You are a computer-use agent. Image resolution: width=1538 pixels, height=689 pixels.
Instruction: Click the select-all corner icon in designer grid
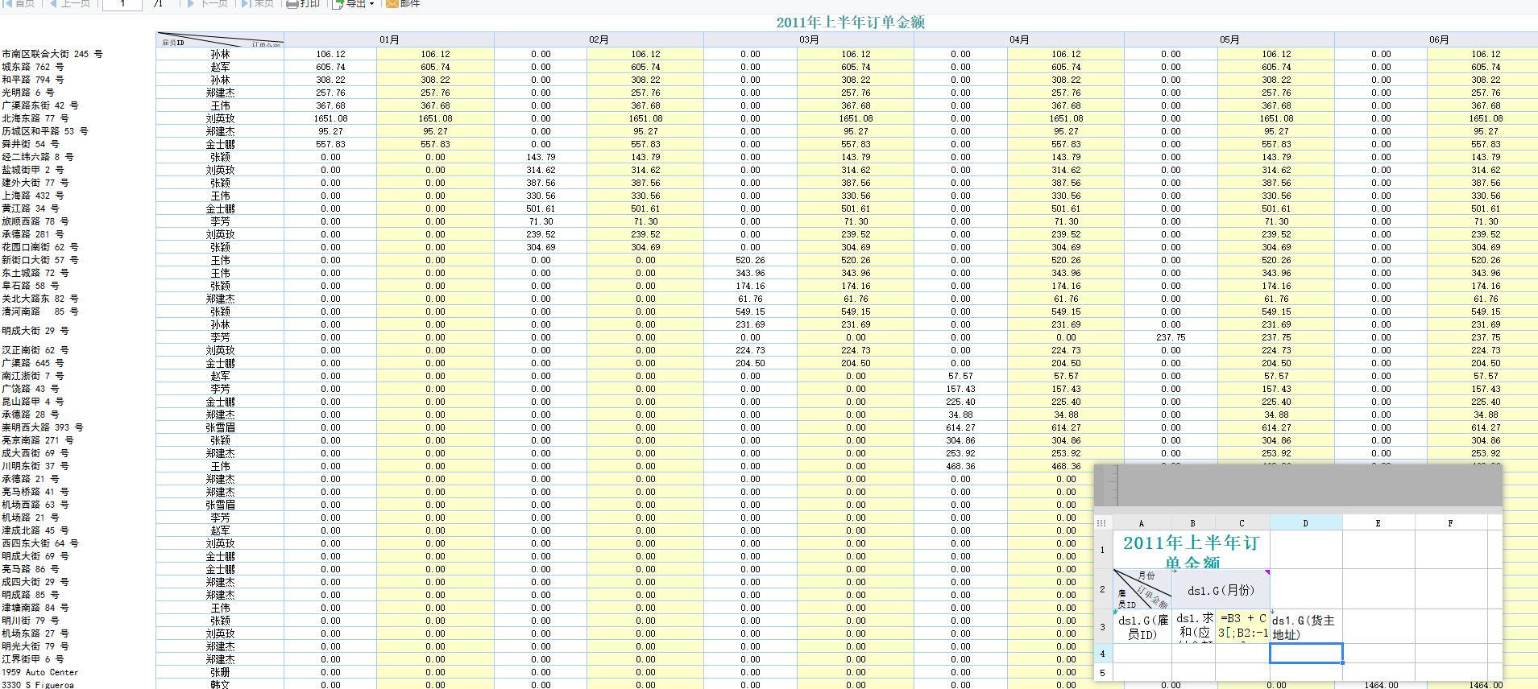1101,523
